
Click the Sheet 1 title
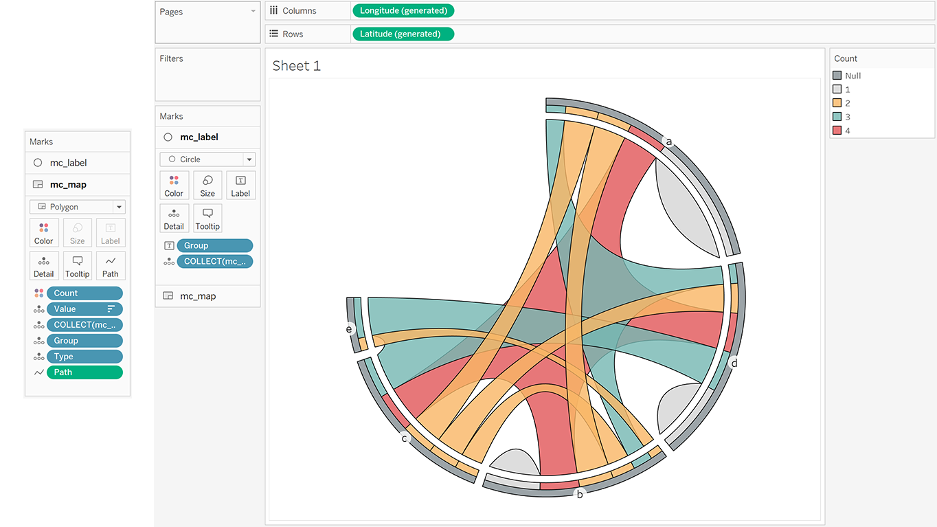tap(297, 66)
